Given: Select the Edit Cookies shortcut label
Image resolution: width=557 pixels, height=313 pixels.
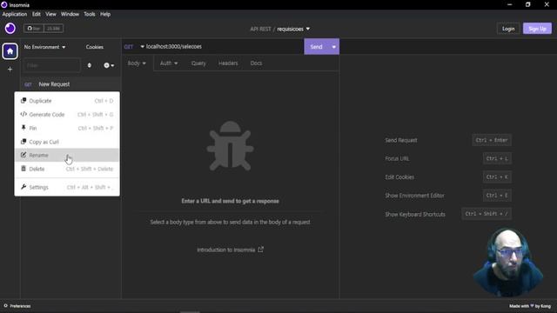Looking at the screenshot, I should [x=399, y=177].
